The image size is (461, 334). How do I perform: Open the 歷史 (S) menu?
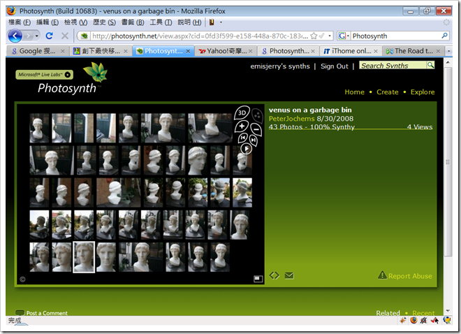click(104, 22)
